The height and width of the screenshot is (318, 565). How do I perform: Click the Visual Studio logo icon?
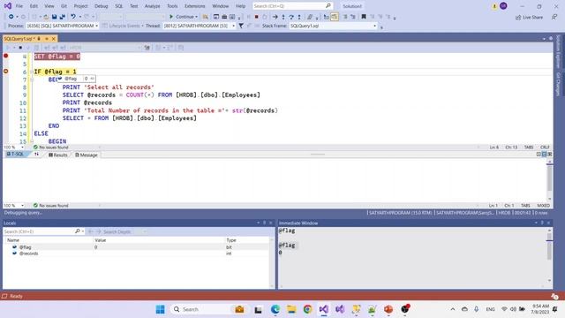[x=8, y=6]
